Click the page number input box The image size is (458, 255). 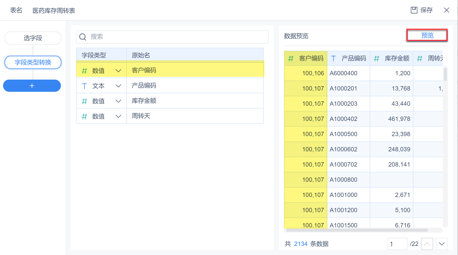pos(397,244)
